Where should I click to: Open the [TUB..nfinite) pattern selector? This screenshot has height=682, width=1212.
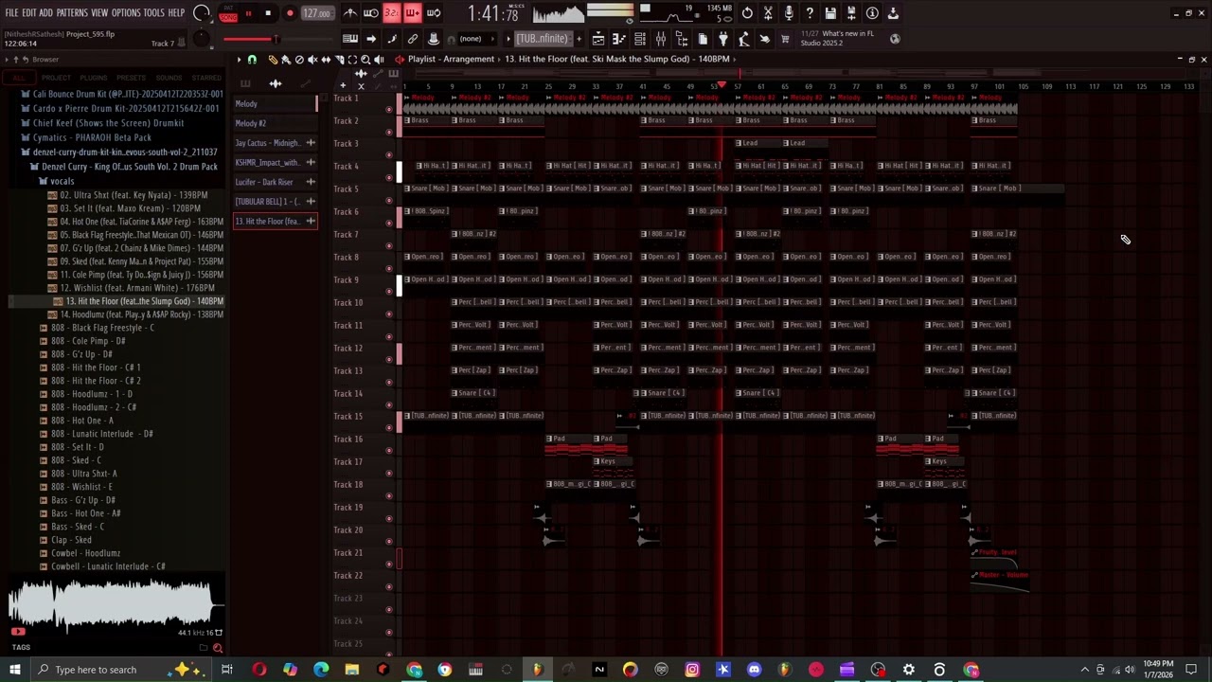click(542, 39)
